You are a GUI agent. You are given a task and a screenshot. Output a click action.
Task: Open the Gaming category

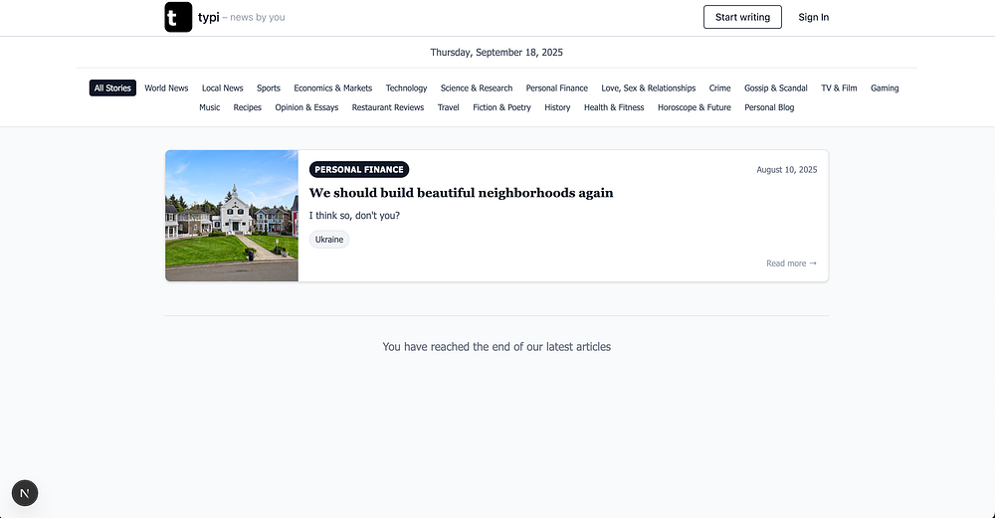(x=885, y=88)
